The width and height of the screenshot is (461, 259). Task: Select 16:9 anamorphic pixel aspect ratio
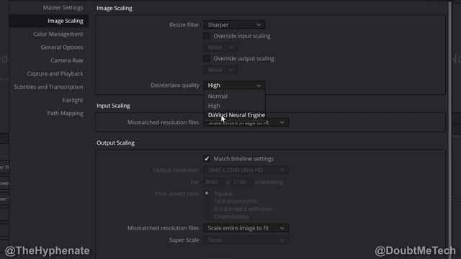(x=207, y=201)
